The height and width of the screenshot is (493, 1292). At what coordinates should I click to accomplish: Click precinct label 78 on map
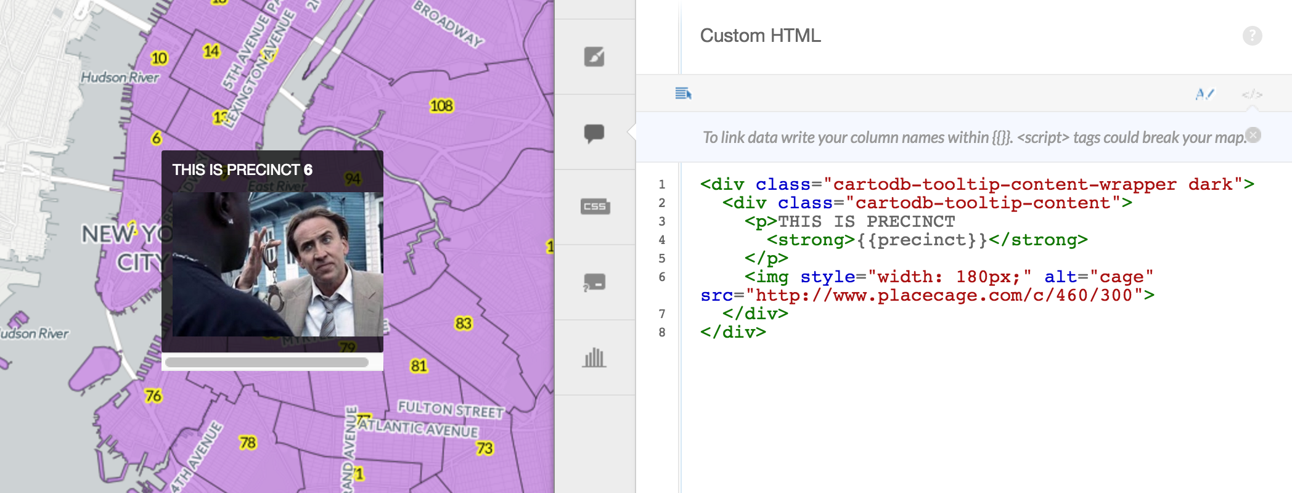248,442
